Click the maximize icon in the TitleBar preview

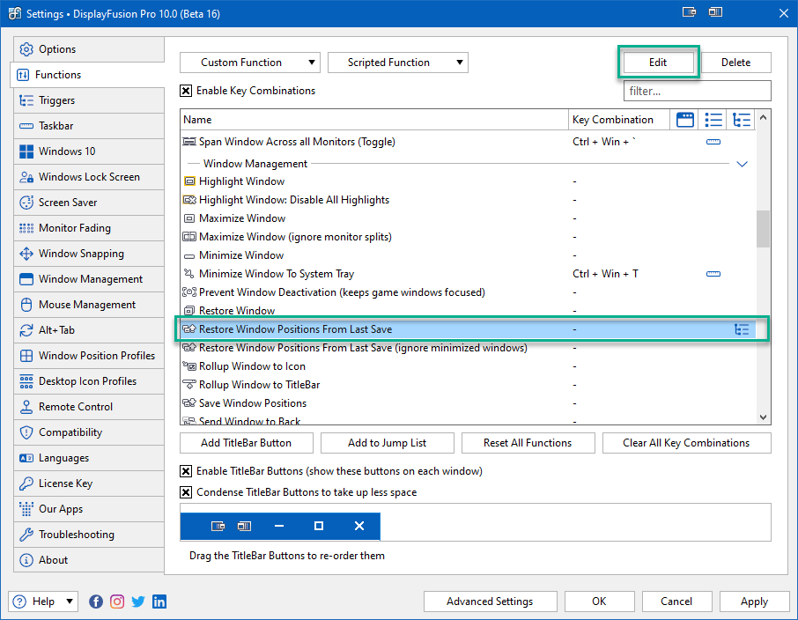click(319, 526)
